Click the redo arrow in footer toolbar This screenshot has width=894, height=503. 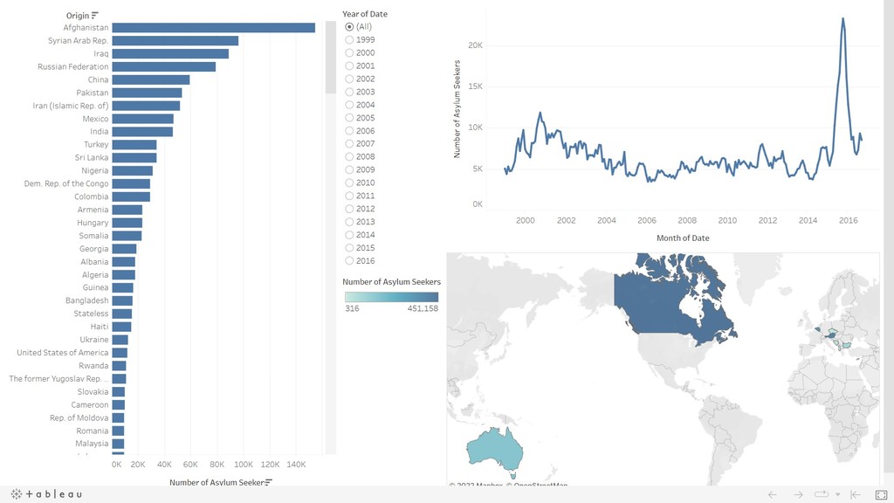coord(798,494)
